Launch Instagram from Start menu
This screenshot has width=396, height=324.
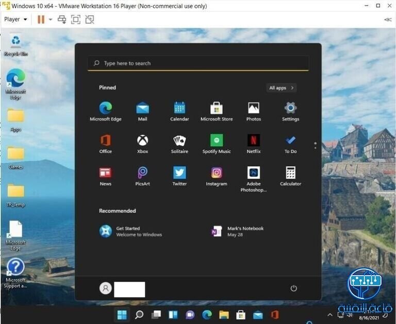[217, 176]
